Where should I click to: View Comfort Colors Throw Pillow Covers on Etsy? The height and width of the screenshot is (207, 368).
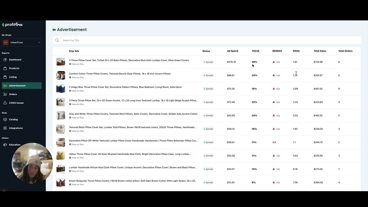pos(76,78)
